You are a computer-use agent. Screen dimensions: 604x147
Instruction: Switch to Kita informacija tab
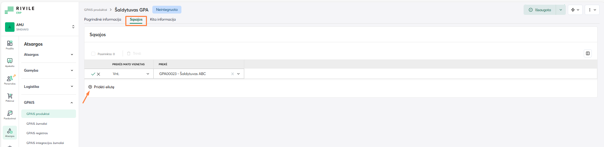coord(163,20)
